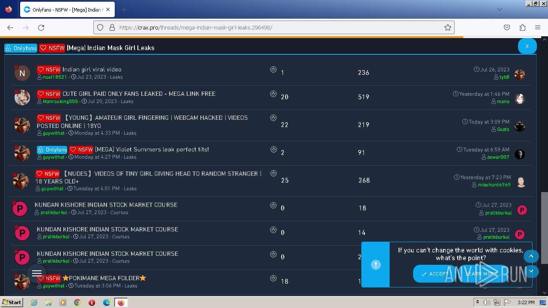Click the cookie notice alert icon
Screen dimensions: 548x308
(375, 265)
